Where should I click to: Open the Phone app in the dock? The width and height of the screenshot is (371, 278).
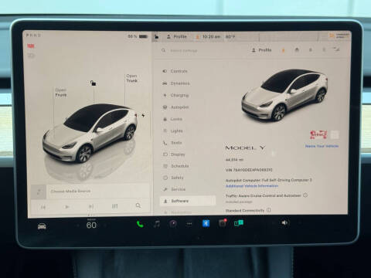click(x=140, y=224)
